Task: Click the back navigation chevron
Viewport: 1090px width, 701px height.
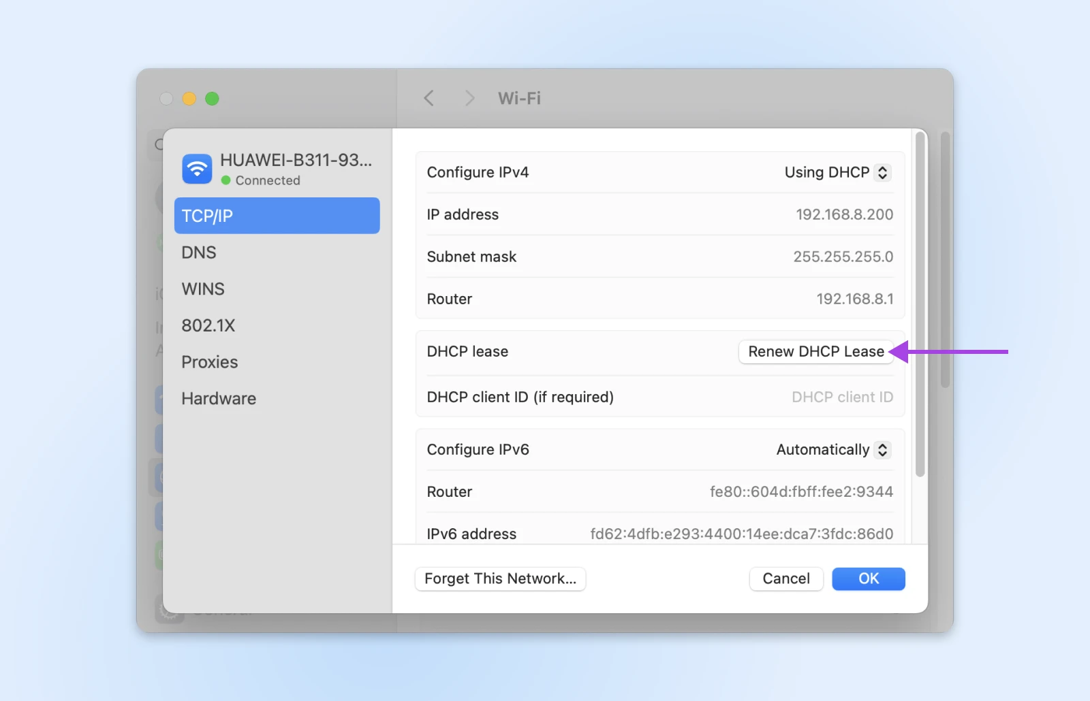Action: (429, 99)
